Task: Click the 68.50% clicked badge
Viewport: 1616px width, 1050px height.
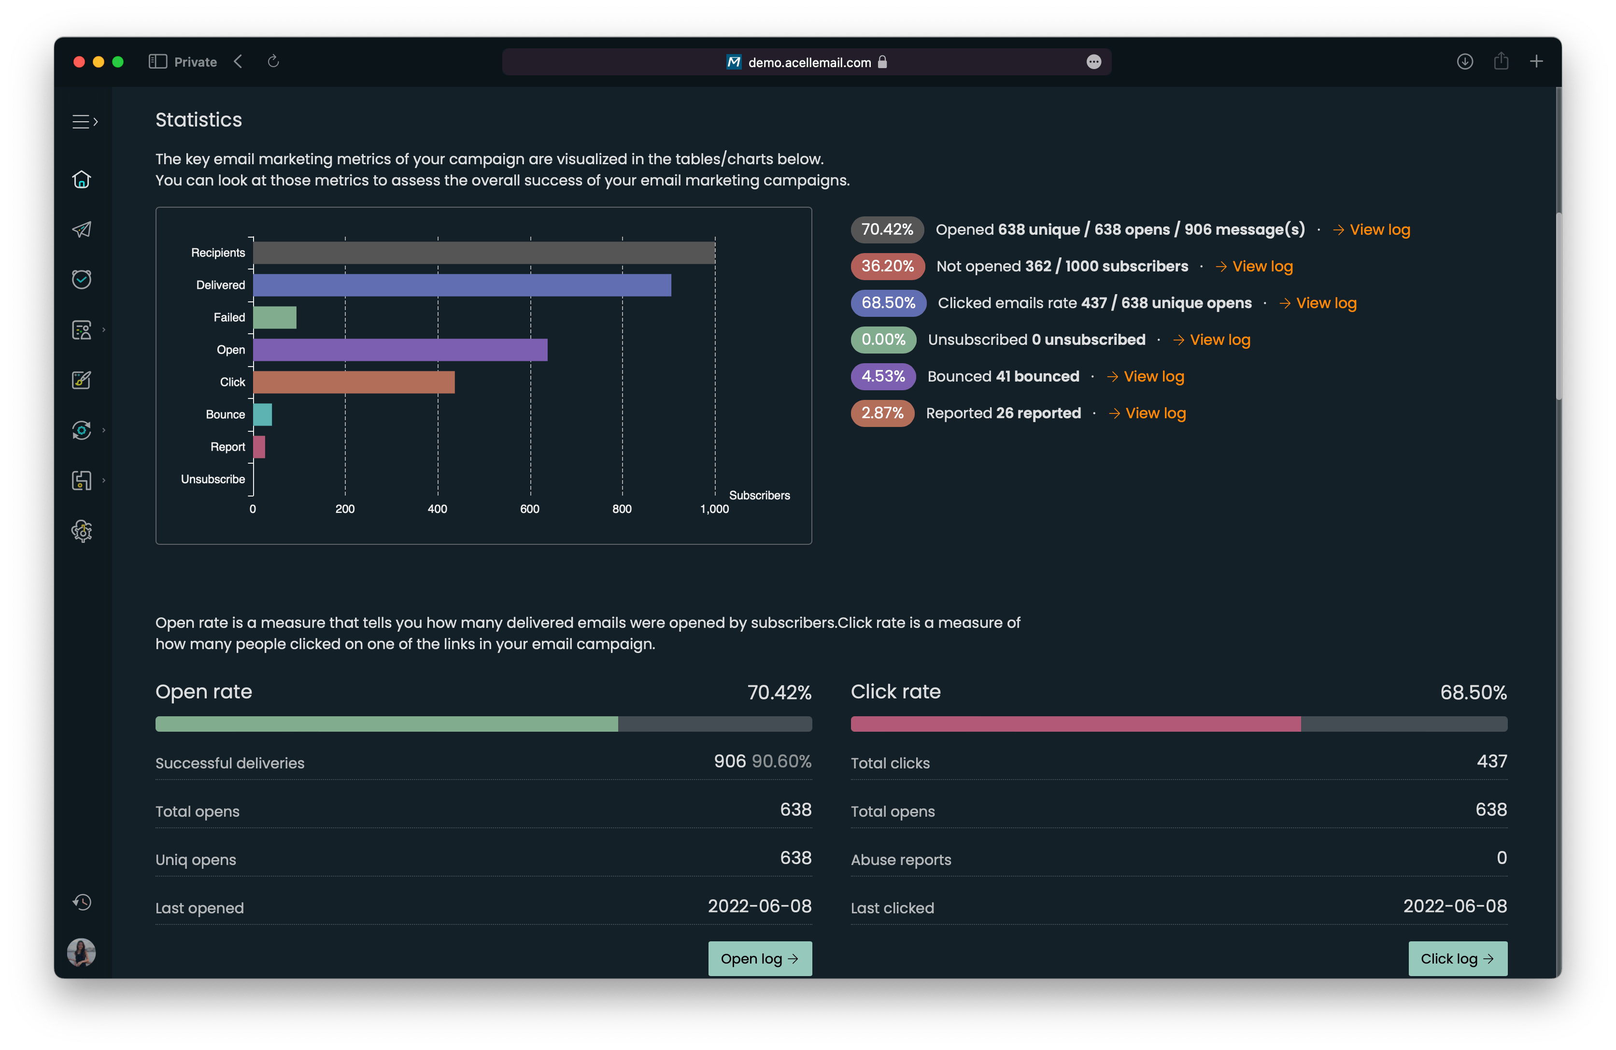Action: pyautogui.click(x=888, y=303)
